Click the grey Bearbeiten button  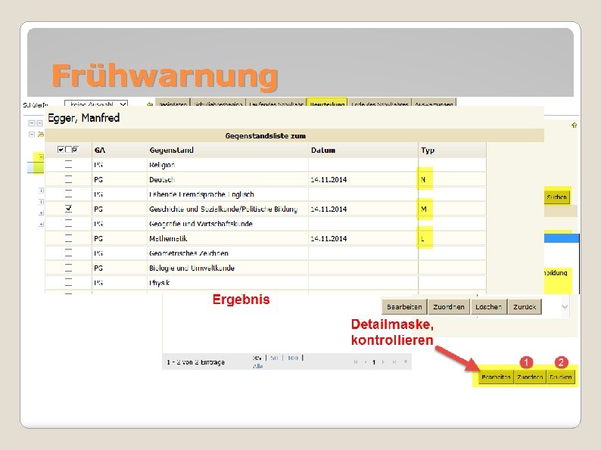[x=404, y=307]
